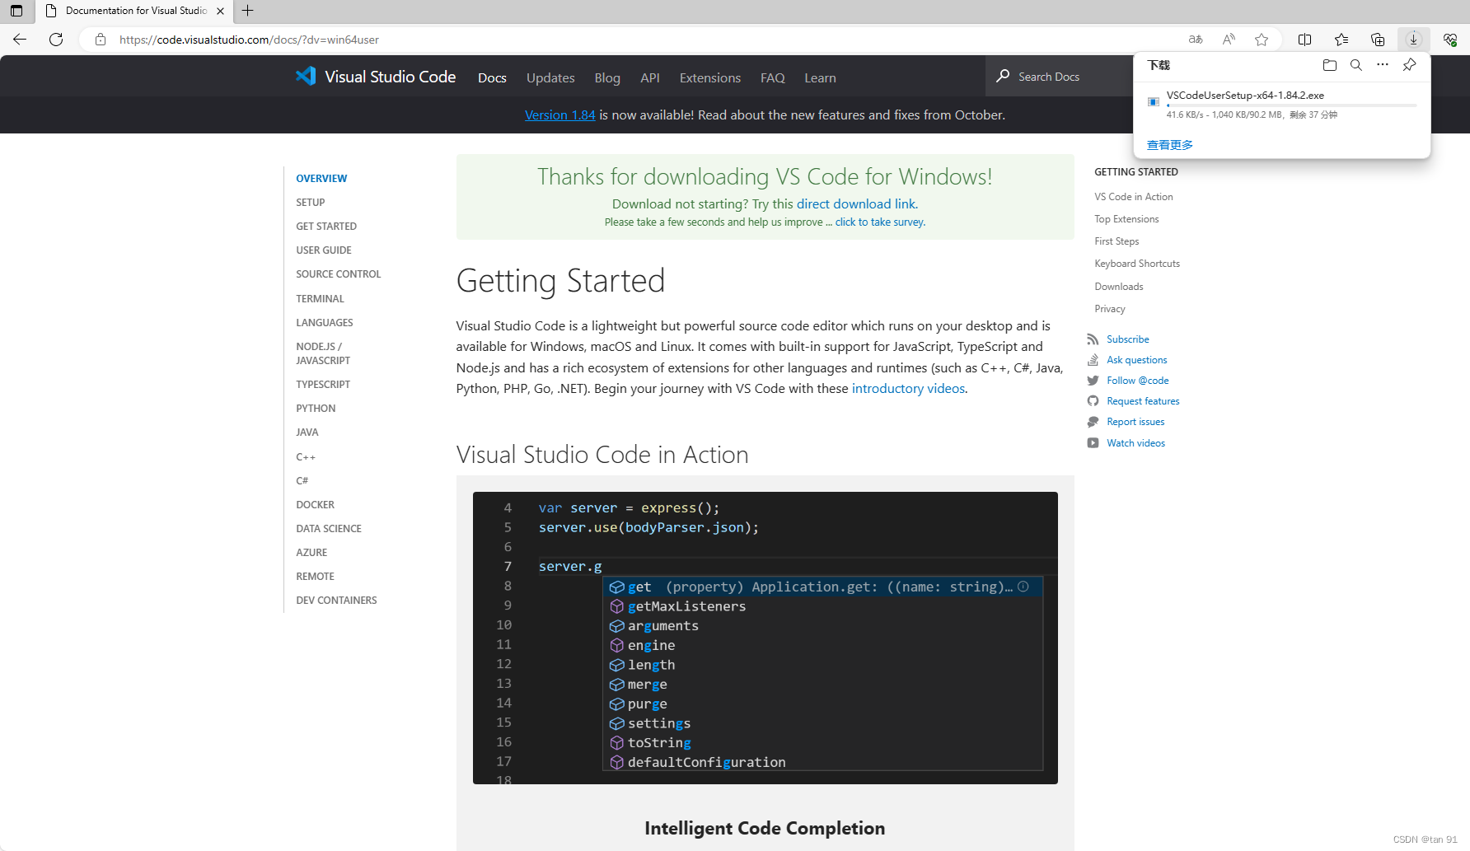Select OVERVIEW in the sidebar
The width and height of the screenshot is (1470, 851).
click(x=321, y=179)
